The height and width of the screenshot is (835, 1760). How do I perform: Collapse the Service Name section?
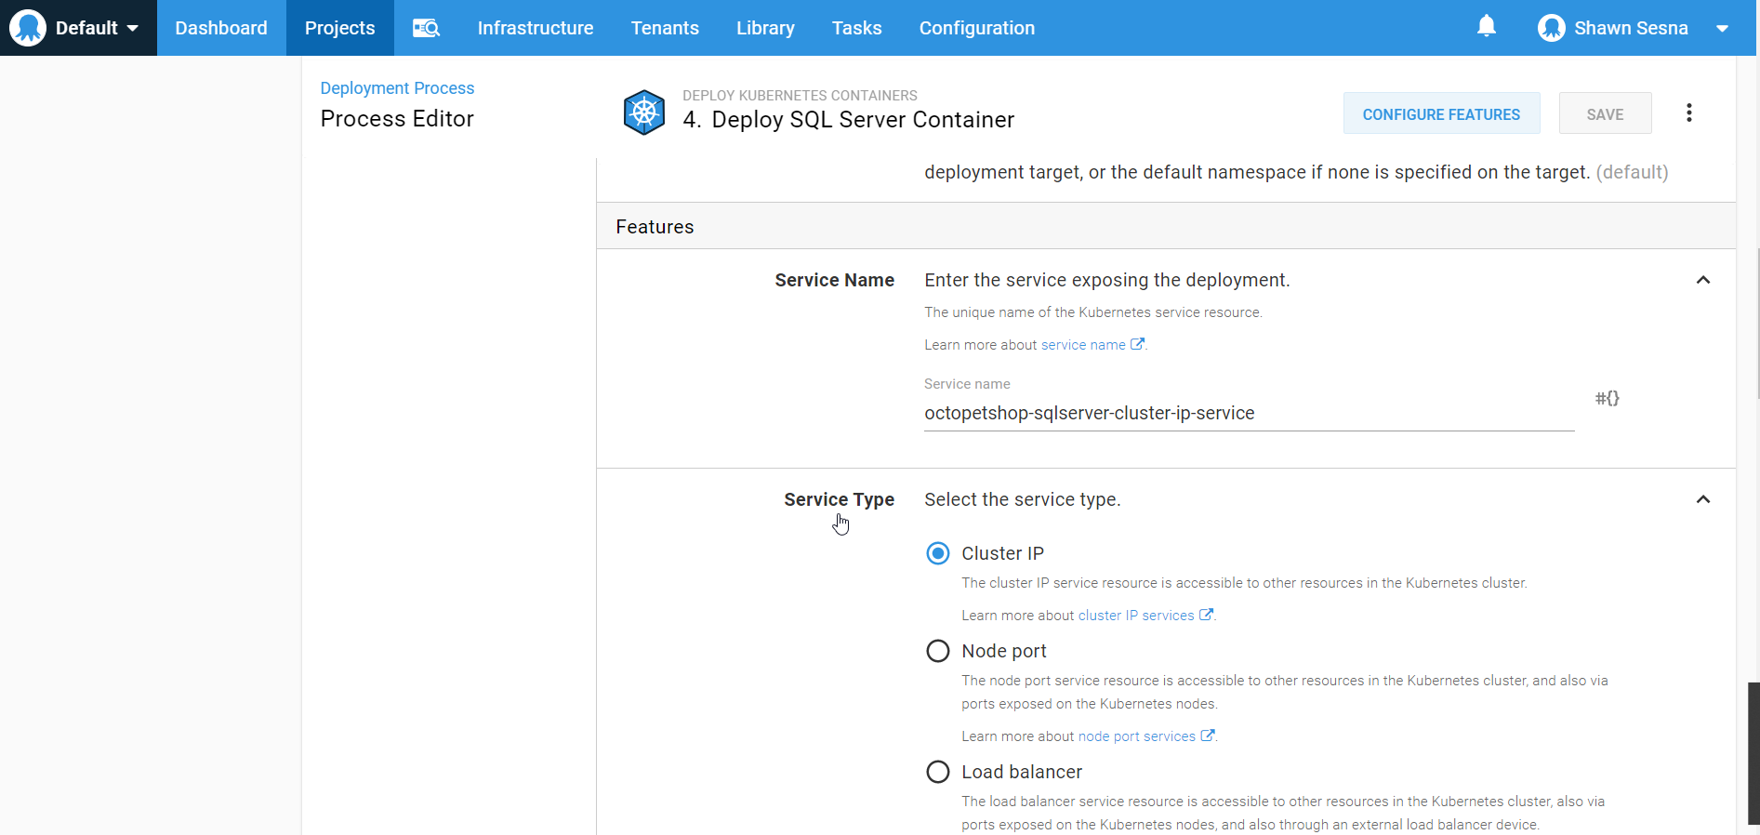(x=1702, y=280)
